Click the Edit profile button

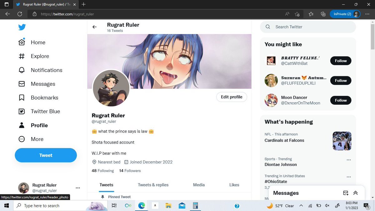[x=232, y=97]
